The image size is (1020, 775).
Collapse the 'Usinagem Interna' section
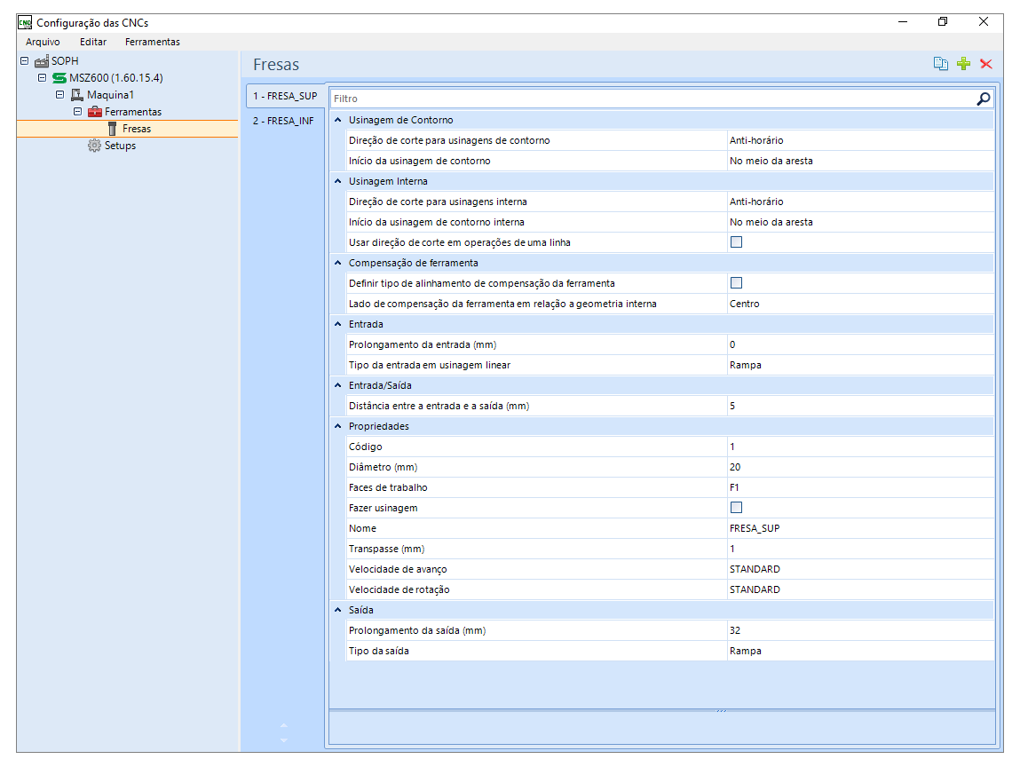pyautogui.click(x=337, y=181)
